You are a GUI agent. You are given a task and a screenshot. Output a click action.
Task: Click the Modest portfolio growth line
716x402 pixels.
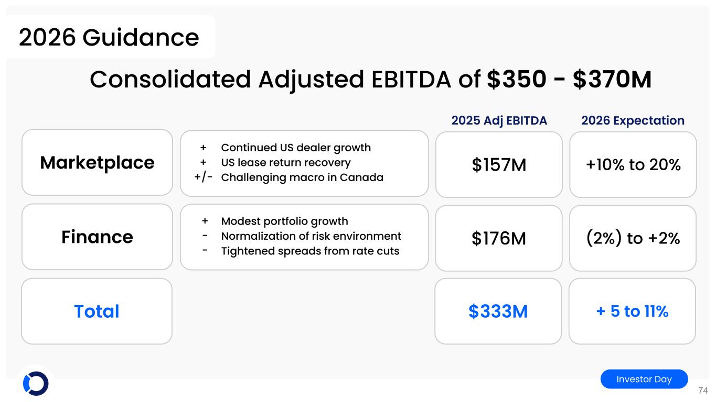coord(284,221)
